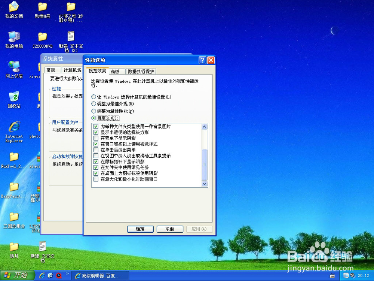Select the 计算机名 tab in 系统属性
374x281 pixels.
tap(72, 70)
